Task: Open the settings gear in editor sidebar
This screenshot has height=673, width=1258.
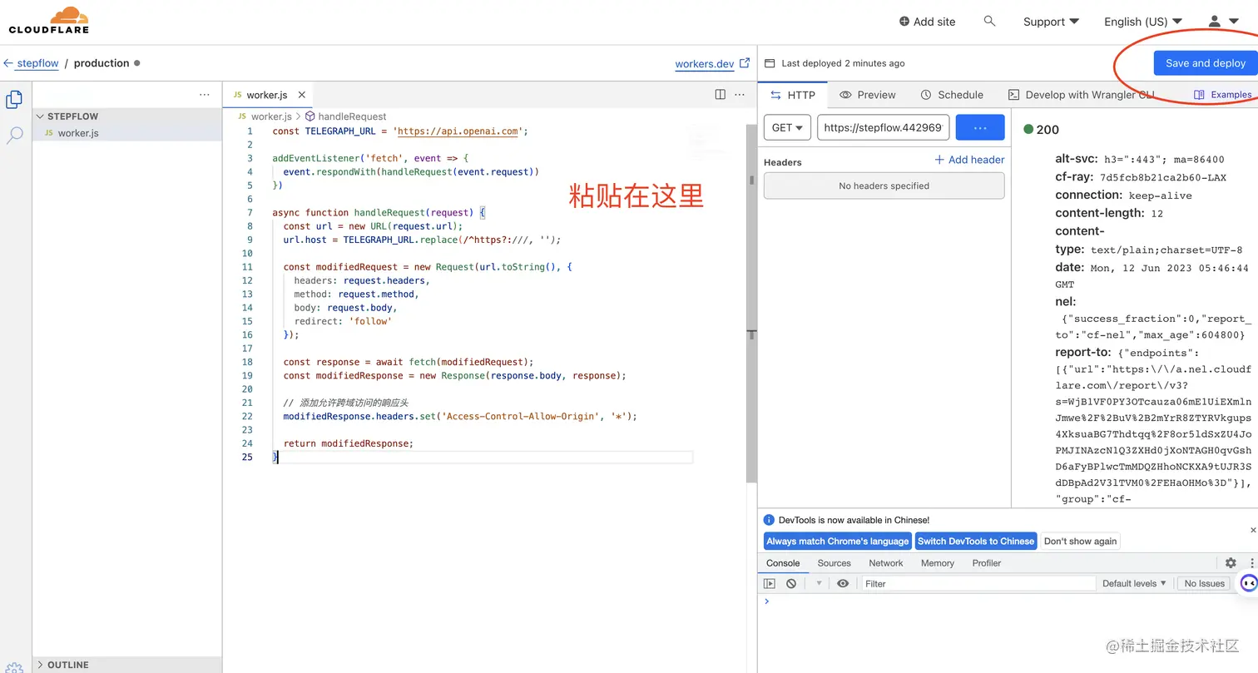Action: pos(14,667)
